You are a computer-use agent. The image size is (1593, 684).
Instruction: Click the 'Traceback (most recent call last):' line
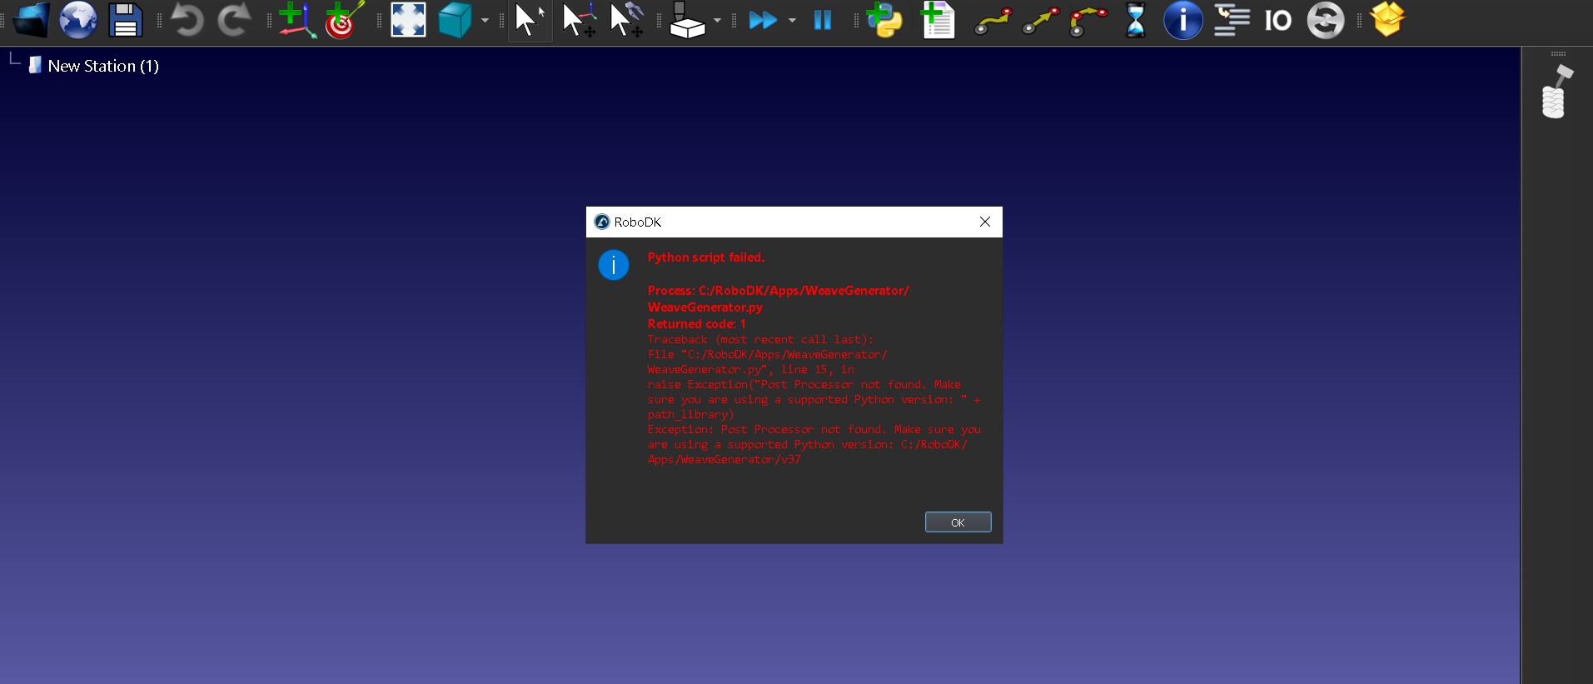coord(760,339)
